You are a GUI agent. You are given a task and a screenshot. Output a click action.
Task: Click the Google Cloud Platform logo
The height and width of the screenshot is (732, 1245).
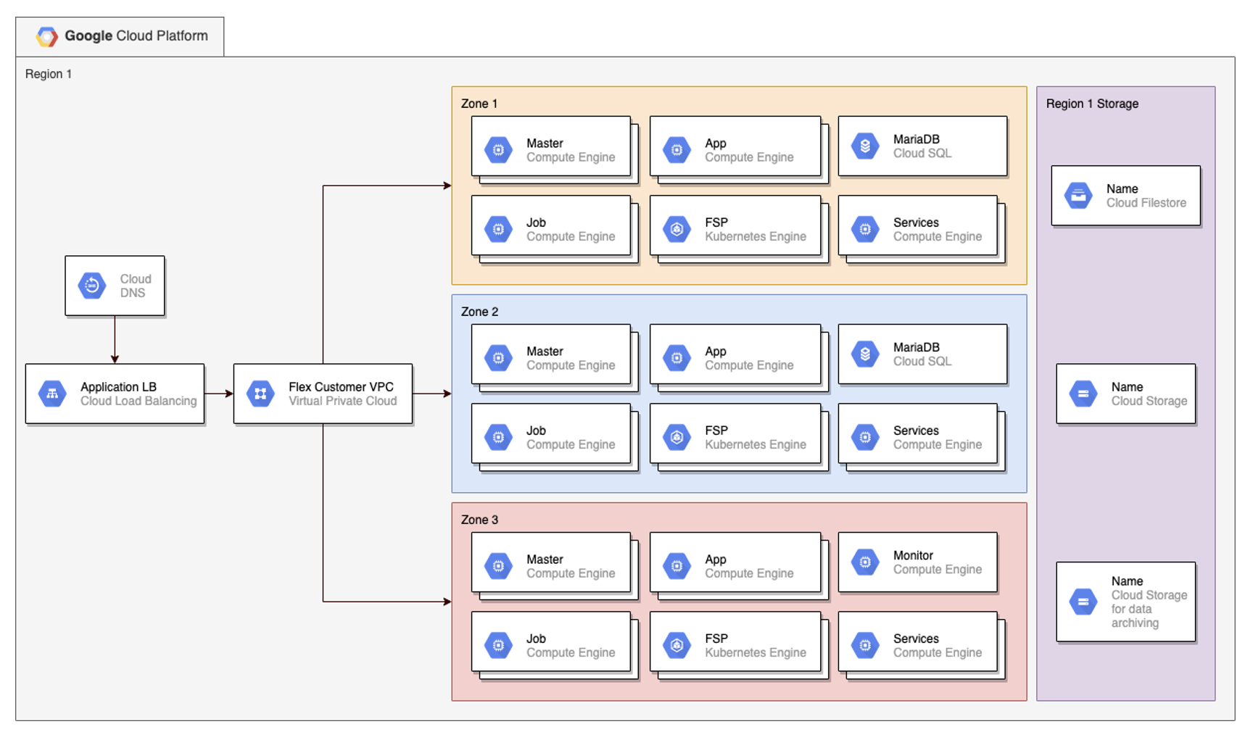click(47, 36)
